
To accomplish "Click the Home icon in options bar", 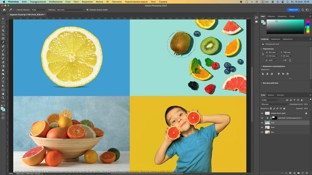I will coord(4,10).
